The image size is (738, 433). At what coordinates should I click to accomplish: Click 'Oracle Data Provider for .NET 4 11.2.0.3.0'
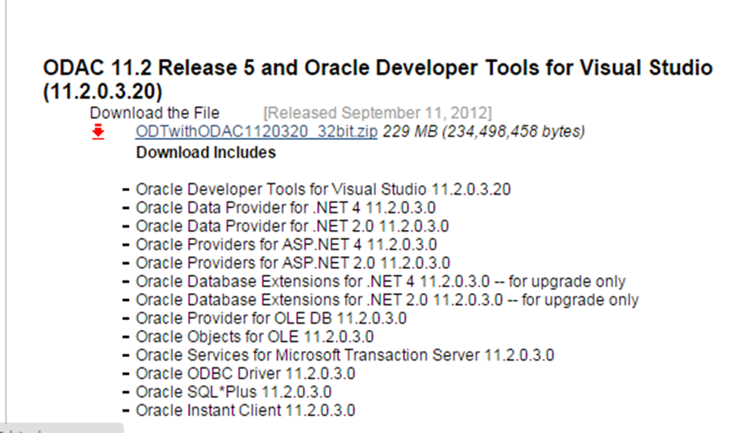pos(286,207)
